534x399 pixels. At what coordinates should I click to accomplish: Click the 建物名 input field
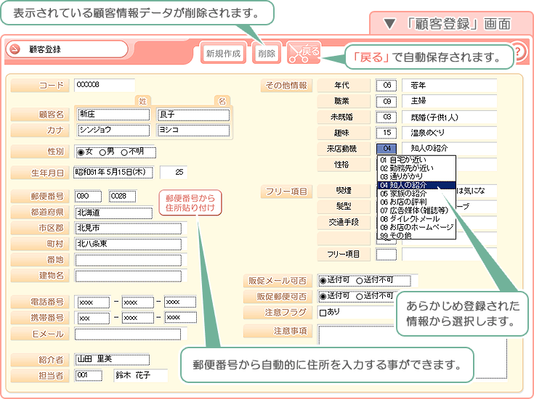click(x=128, y=276)
